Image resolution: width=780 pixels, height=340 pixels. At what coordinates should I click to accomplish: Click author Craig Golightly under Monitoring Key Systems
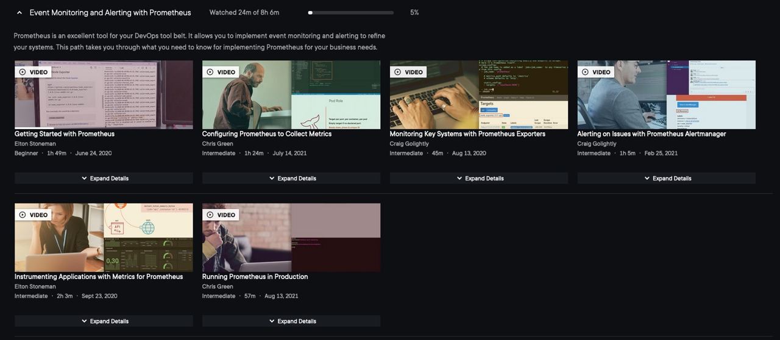[x=409, y=144]
